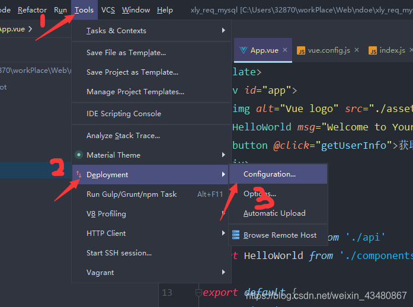Click line number 13 in gutter
Image resolution: width=413 pixels, height=307 pixels.
pos(167,293)
